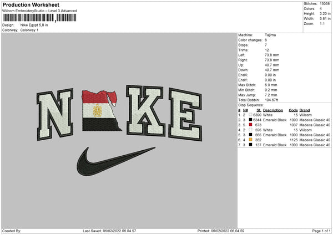The image size is (333, 235).
Task: Click the Max Jump value '7.2 mm'
Action: (271, 95)
